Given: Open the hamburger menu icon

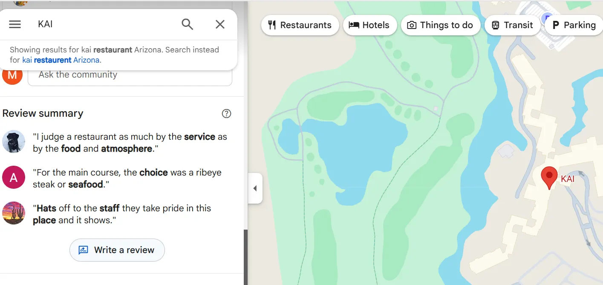Looking at the screenshot, I should tap(15, 24).
